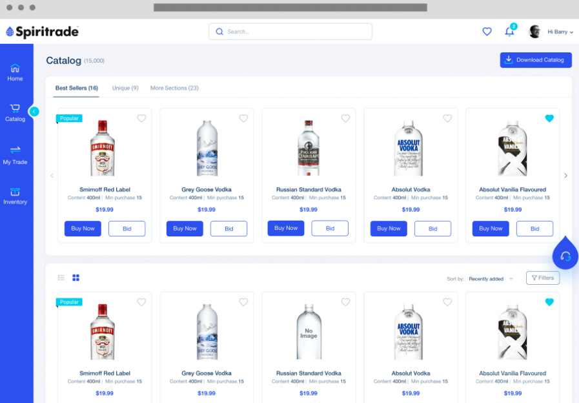Click the No Image placeholder bottle in grid
Image resolution: width=579 pixels, height=403 pixels.
tap(309, 332)
